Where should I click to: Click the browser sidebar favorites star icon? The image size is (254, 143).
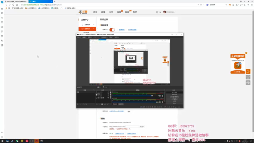2,9
